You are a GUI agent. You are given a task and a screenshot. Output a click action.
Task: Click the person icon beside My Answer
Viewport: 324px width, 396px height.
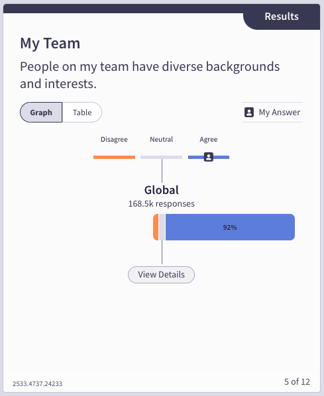pyautogui.click(x=249, y=113)
